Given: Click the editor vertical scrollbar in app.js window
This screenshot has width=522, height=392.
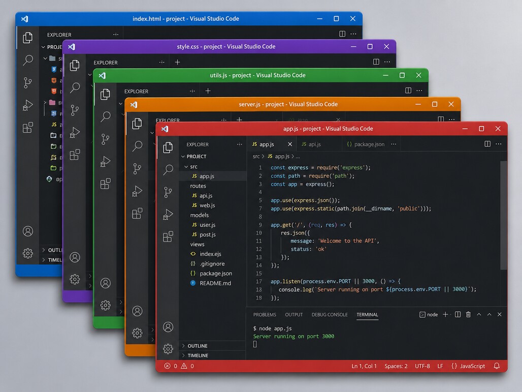Looking at the screenshot, I should click(504, 216).
